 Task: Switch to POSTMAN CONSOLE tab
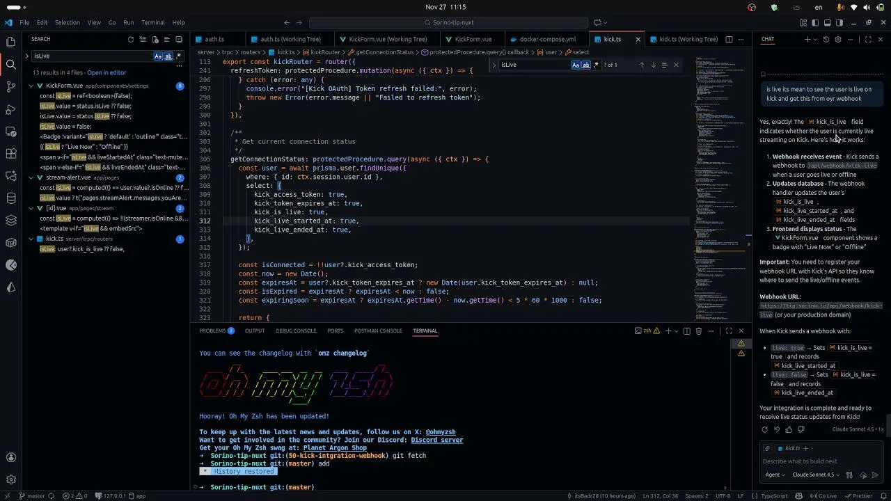click(378, 331)
